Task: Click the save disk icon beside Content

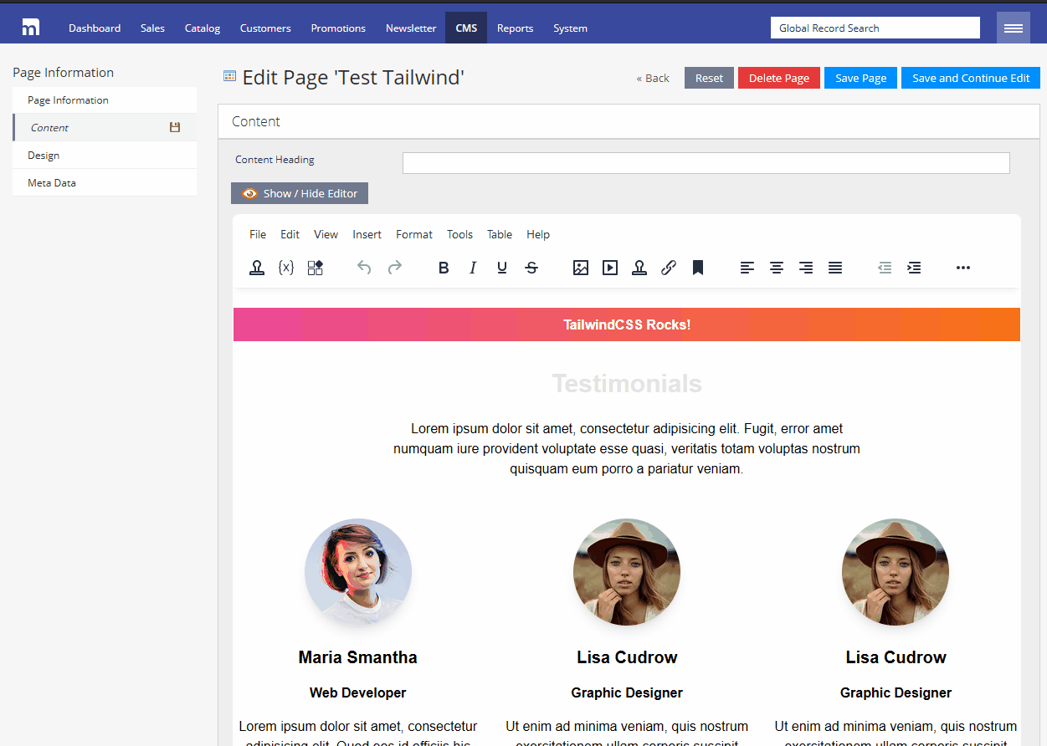Action: 175,127
